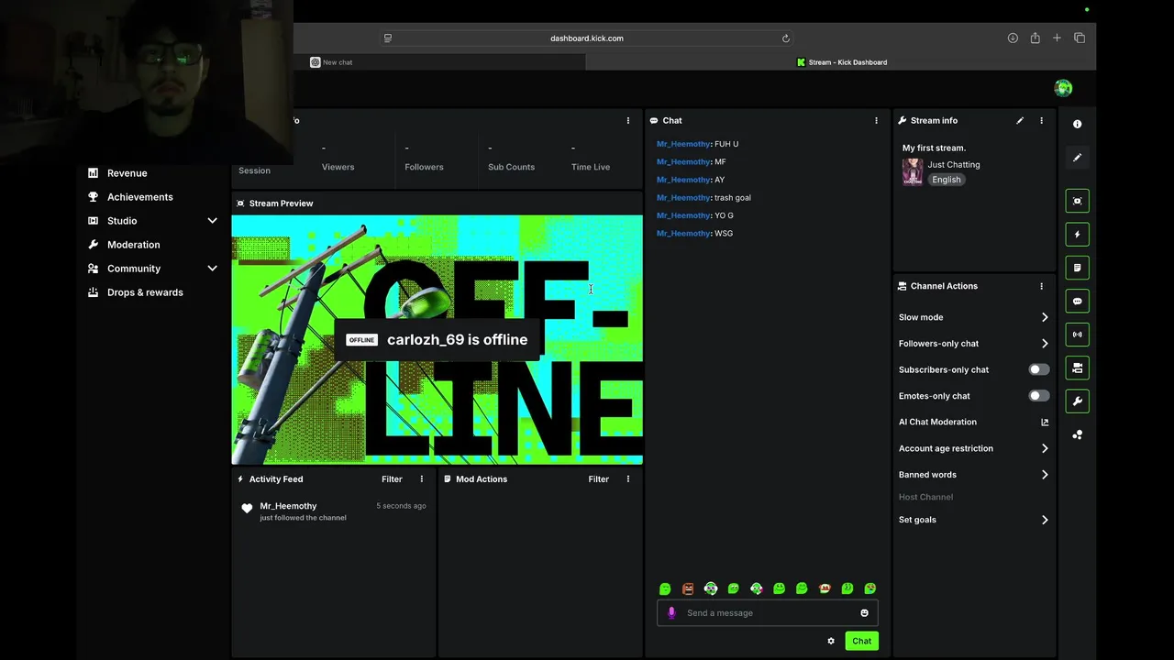Enable Emotes-only chat toggle

click(1038, 396)
